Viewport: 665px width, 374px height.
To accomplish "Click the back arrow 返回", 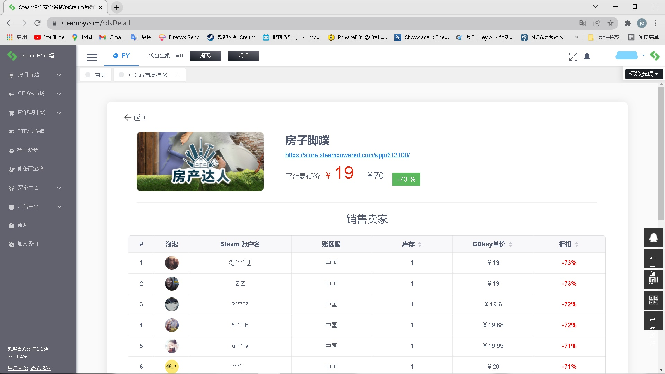I will coord(135,117).
